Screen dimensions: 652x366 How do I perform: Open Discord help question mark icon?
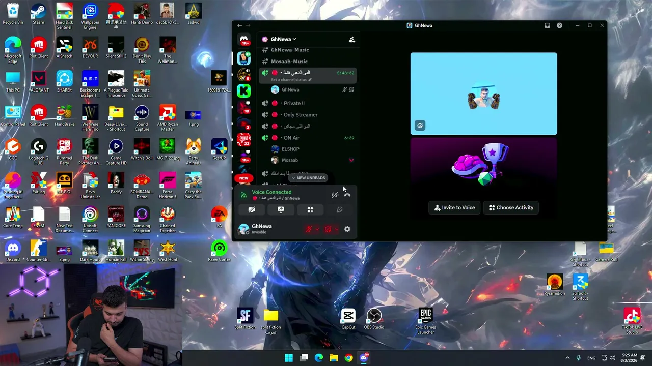559,25
